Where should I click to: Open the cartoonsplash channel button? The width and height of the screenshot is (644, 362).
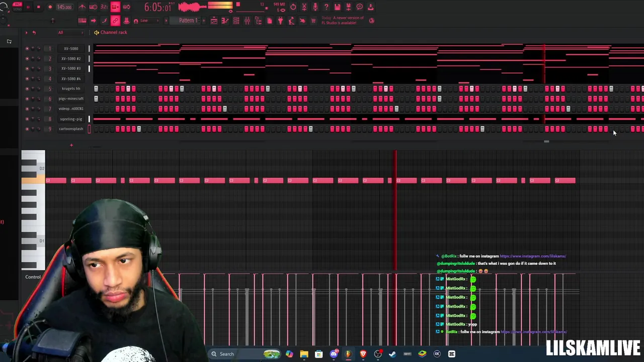tap(71, 129)
